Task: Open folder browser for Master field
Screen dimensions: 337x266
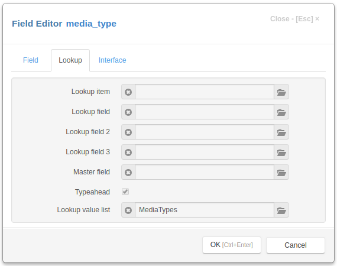Action: pyautogui.click(x=281, y=173)
